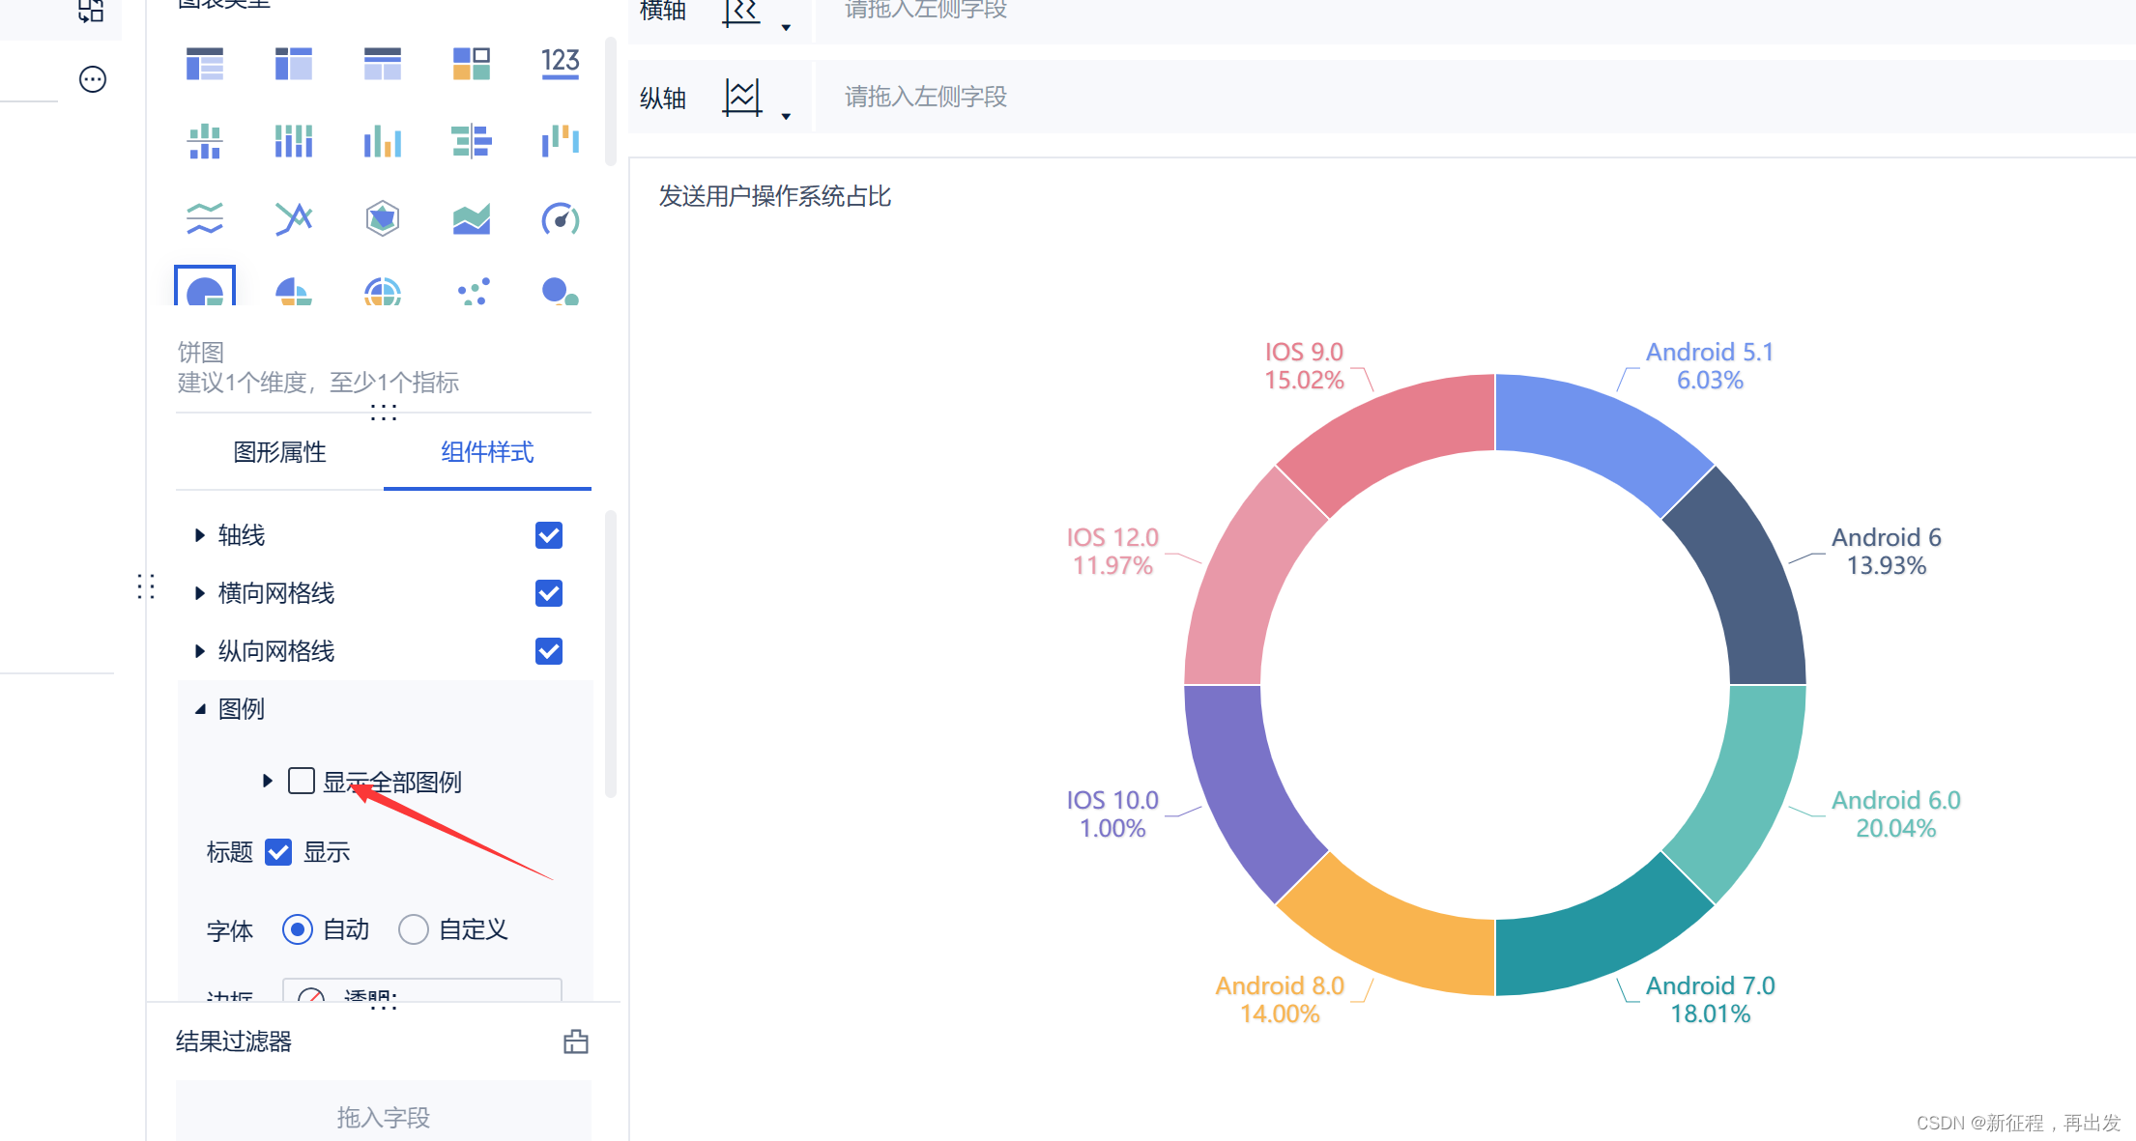
Task: Click the chart type list scrollbar
Action: point(610,101)
